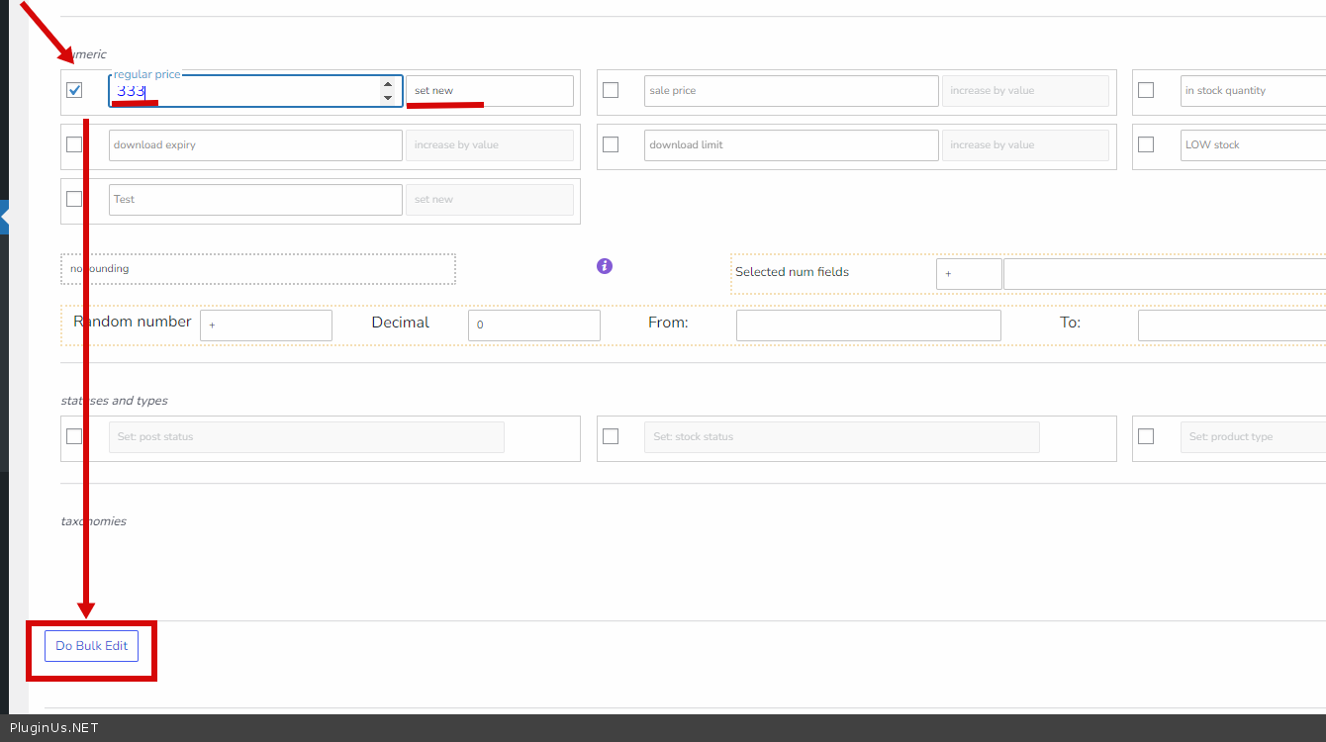Image resolution: width=1326 pixels, height=742 pixels.
Task: Click the Decimal input field
Action: click(533, 325)
